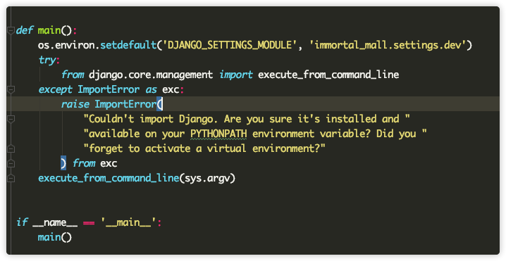506x261 pixels.
Task: Click the raise keyword on highlighted line
Action: click(x=75, y=104)
